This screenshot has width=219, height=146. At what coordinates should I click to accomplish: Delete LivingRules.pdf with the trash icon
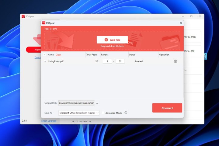(x=176, y=61)
